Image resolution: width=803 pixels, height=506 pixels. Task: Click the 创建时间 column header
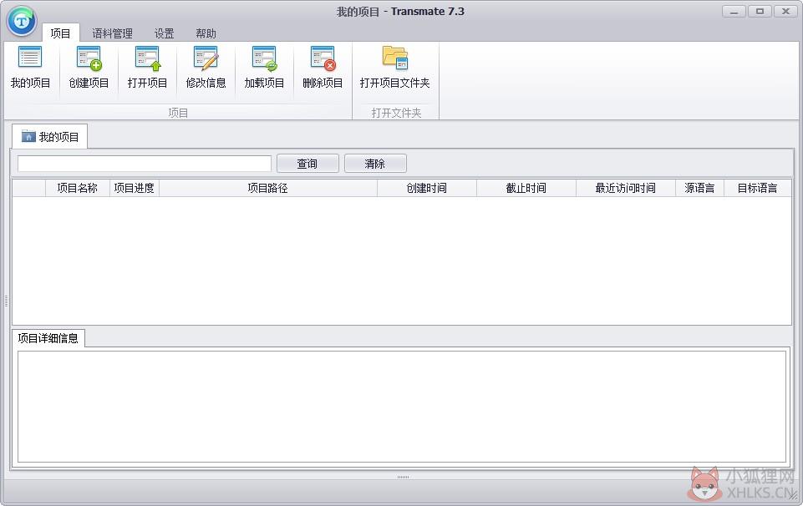point(427,188)
